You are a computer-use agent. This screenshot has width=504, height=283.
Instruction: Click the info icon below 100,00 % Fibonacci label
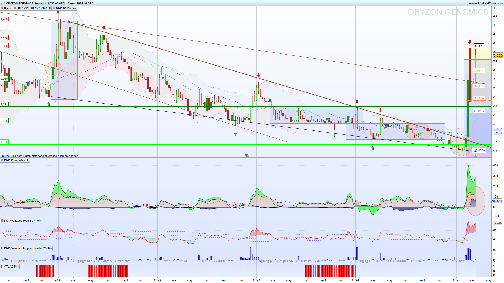(x=475, y=155)
